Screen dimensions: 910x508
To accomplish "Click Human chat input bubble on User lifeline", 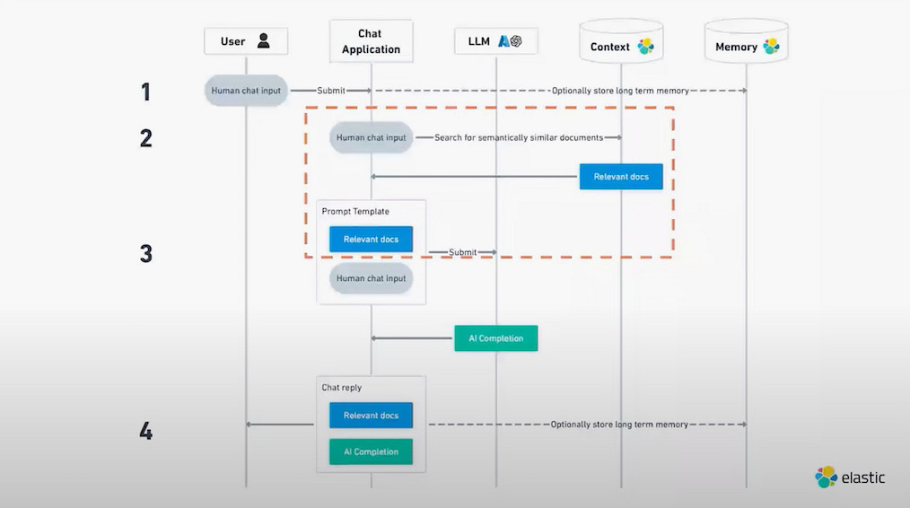I will tap(245, 91).
